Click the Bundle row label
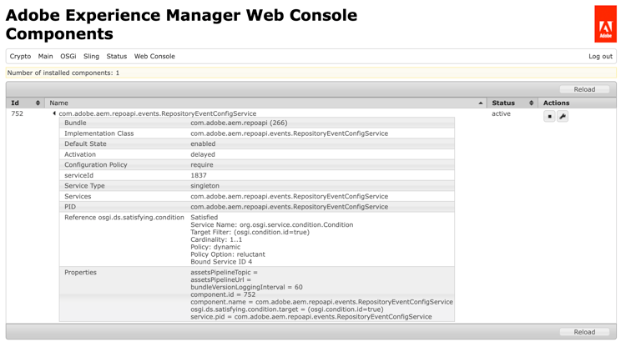Viewport: 626px width, 347px height. coord(75,123)
